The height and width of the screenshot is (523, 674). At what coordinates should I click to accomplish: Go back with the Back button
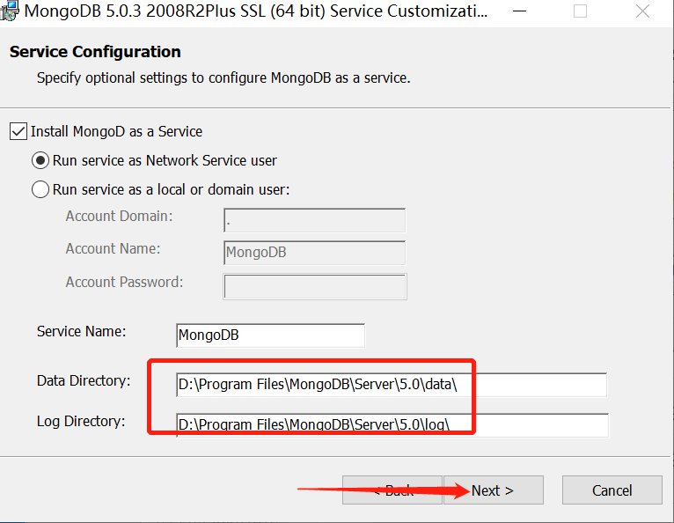pos(392,490)
